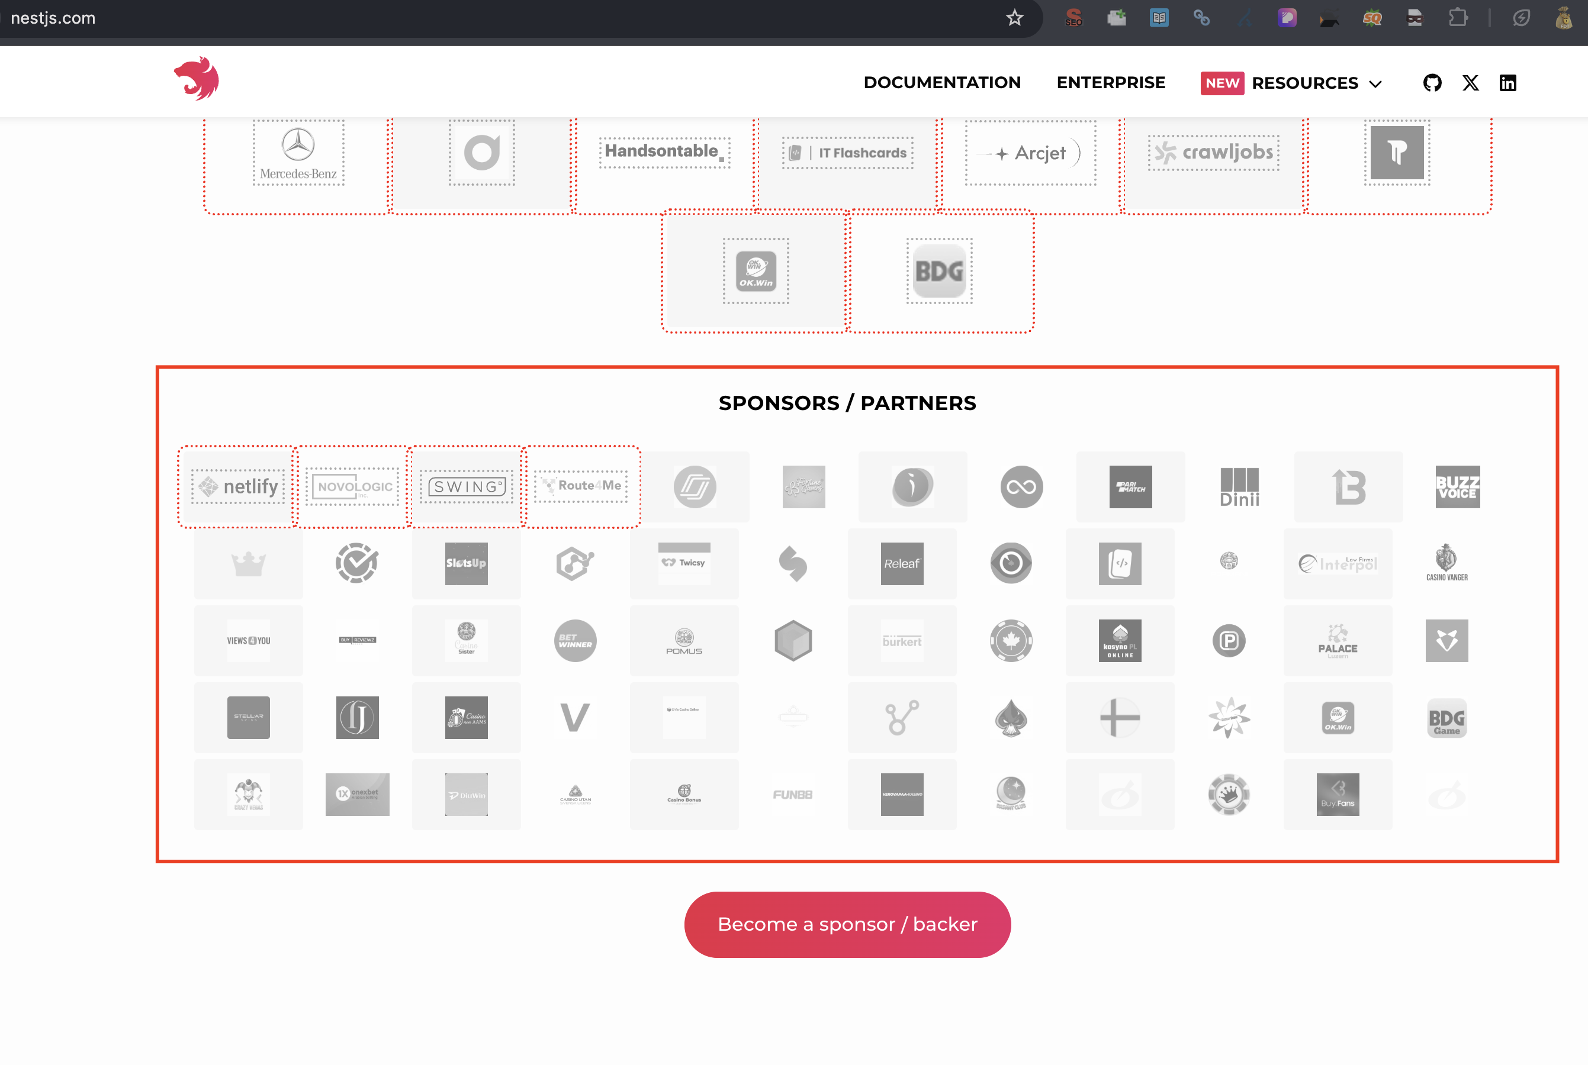Open the SWING partner logo
Screen dimensions: 1588x1065
point(467,486)
